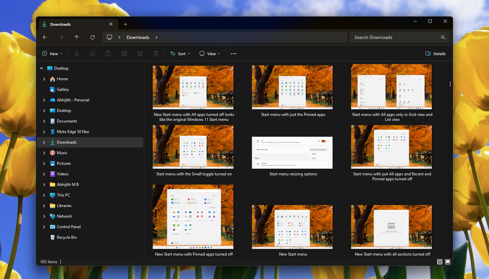The image size is (489, 279).
Task: Open the View dropdown menu
Action: click(210, 53)
